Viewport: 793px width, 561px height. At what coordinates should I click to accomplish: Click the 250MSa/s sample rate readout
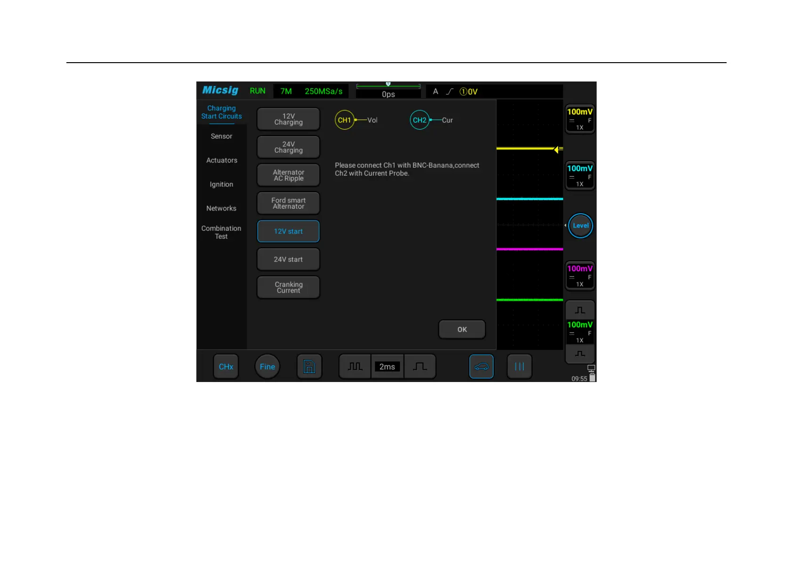[x=324, y=91]
